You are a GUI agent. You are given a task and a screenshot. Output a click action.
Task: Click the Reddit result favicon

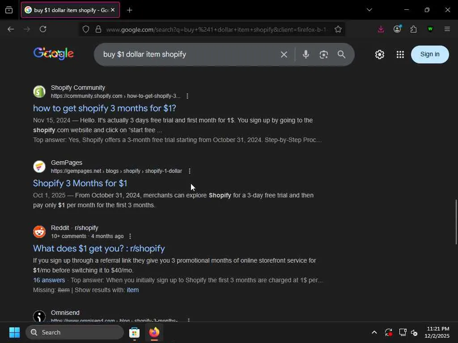click(39, 232)
